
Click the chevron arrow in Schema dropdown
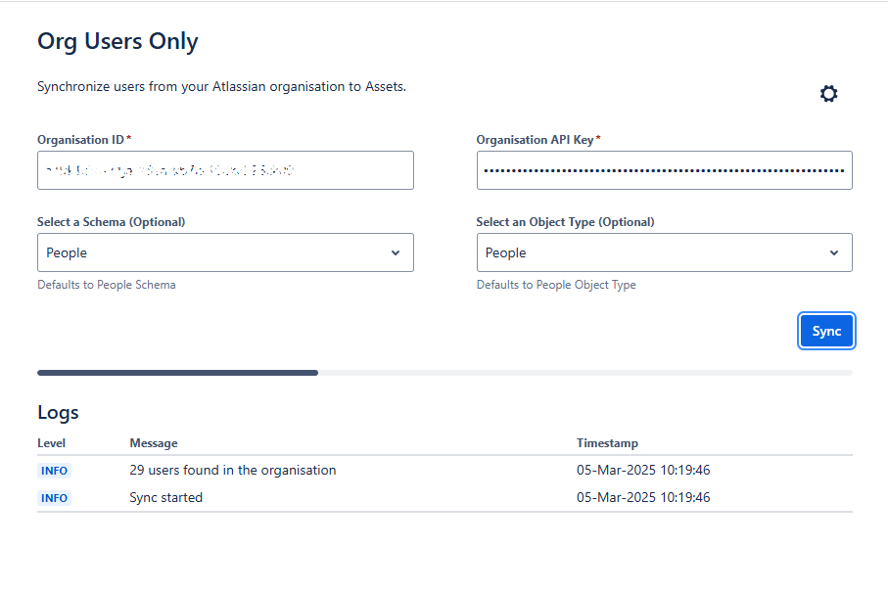pyautogui.click(x=396, y=252)
